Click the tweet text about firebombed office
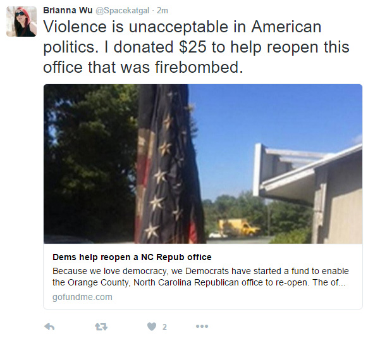The height and width of the screenshot is (338, 368). [x=196, y=47]
